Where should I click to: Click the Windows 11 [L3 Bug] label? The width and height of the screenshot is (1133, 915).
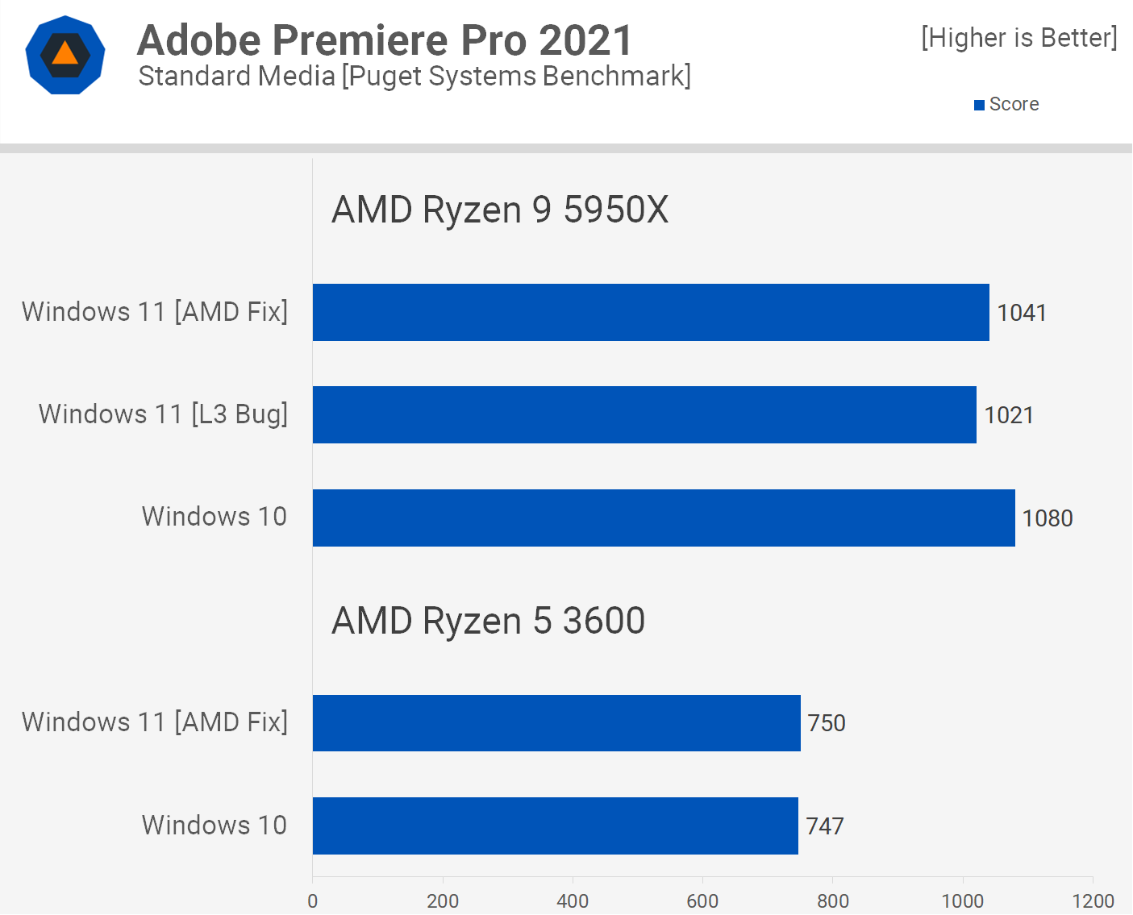[x=163, y=414]
